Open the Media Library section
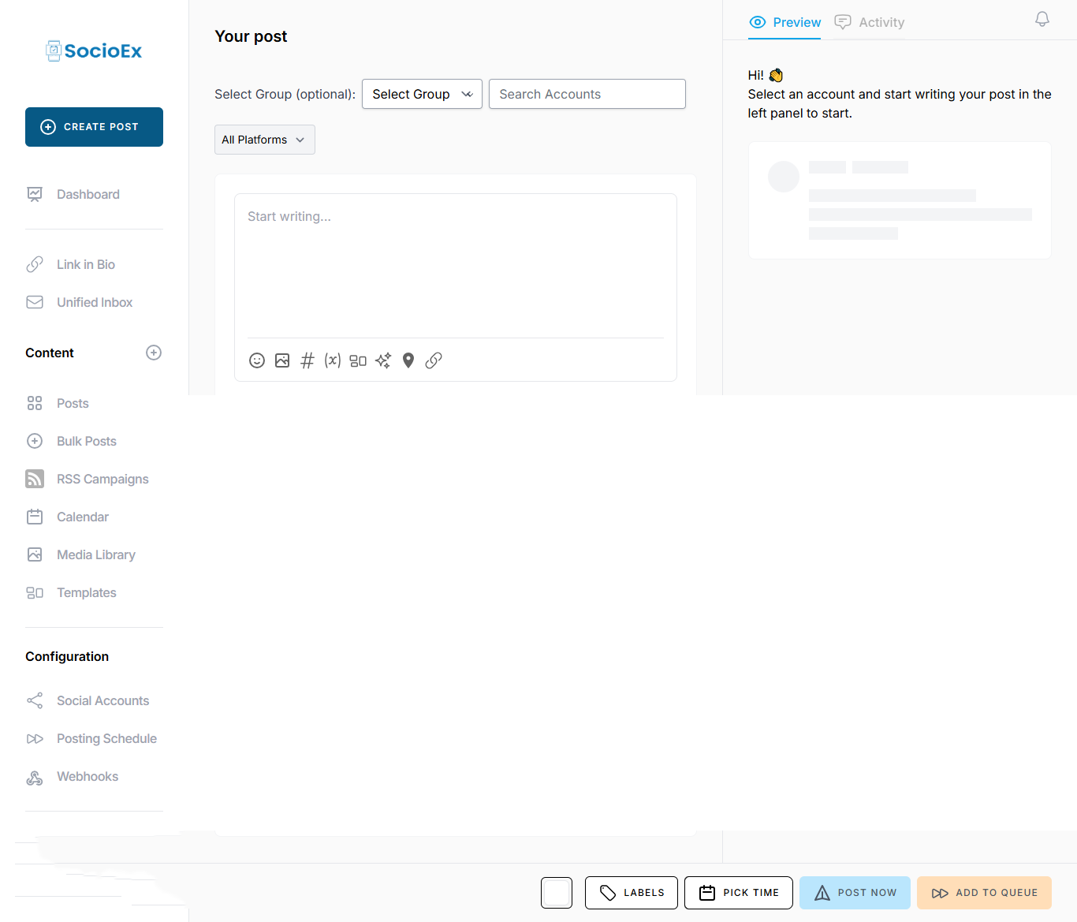The height and width of the screenshot is (922, 1077). [95, 554]
